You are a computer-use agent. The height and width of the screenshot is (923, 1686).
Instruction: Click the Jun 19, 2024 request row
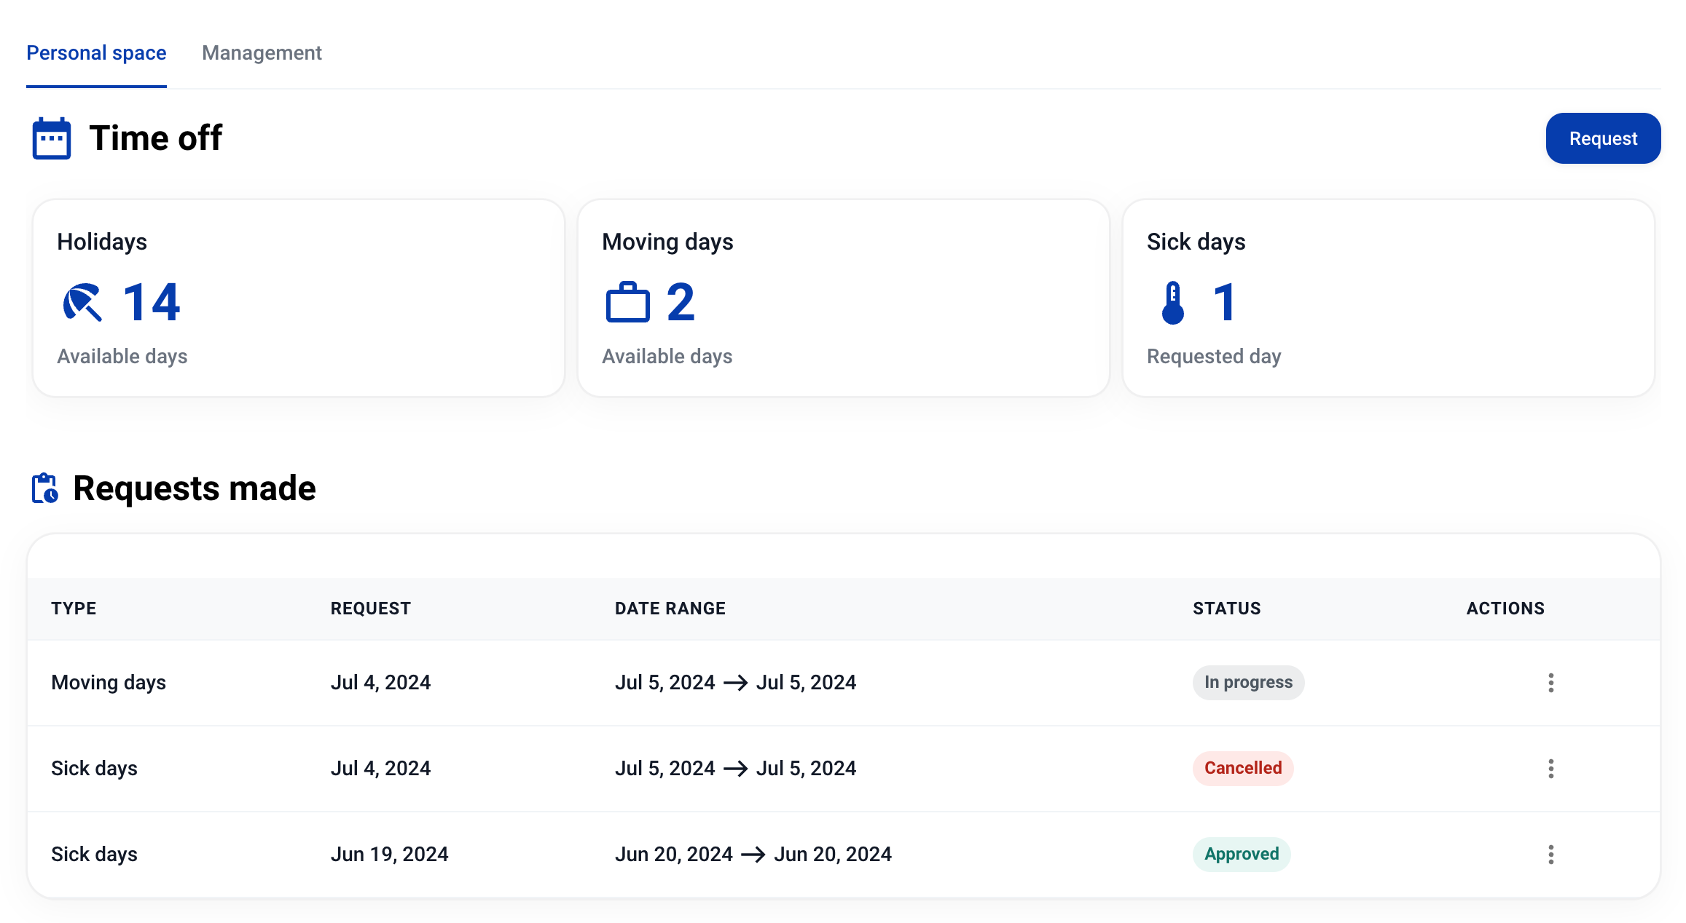389,855
